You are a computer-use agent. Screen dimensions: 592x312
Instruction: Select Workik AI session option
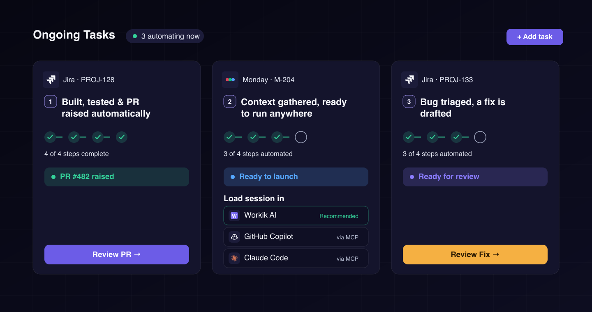tap(296, 216)
